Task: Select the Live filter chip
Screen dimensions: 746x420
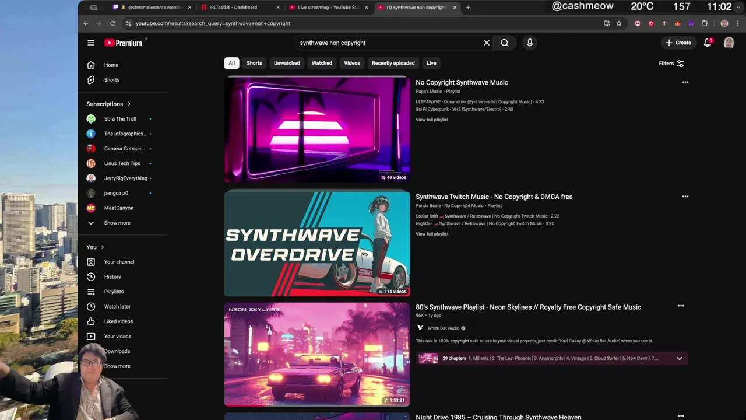Action: tap(431, 63)
